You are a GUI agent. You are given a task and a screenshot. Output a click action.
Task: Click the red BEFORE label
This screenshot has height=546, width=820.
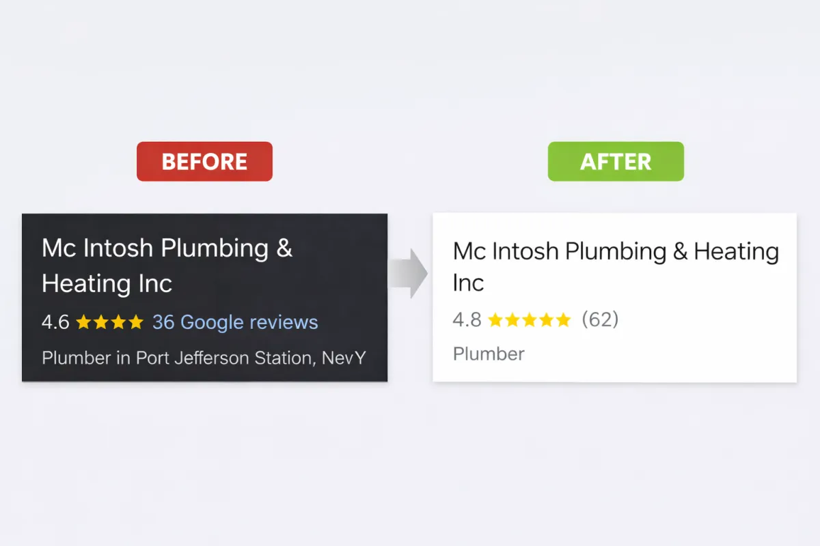click(204, 162)
